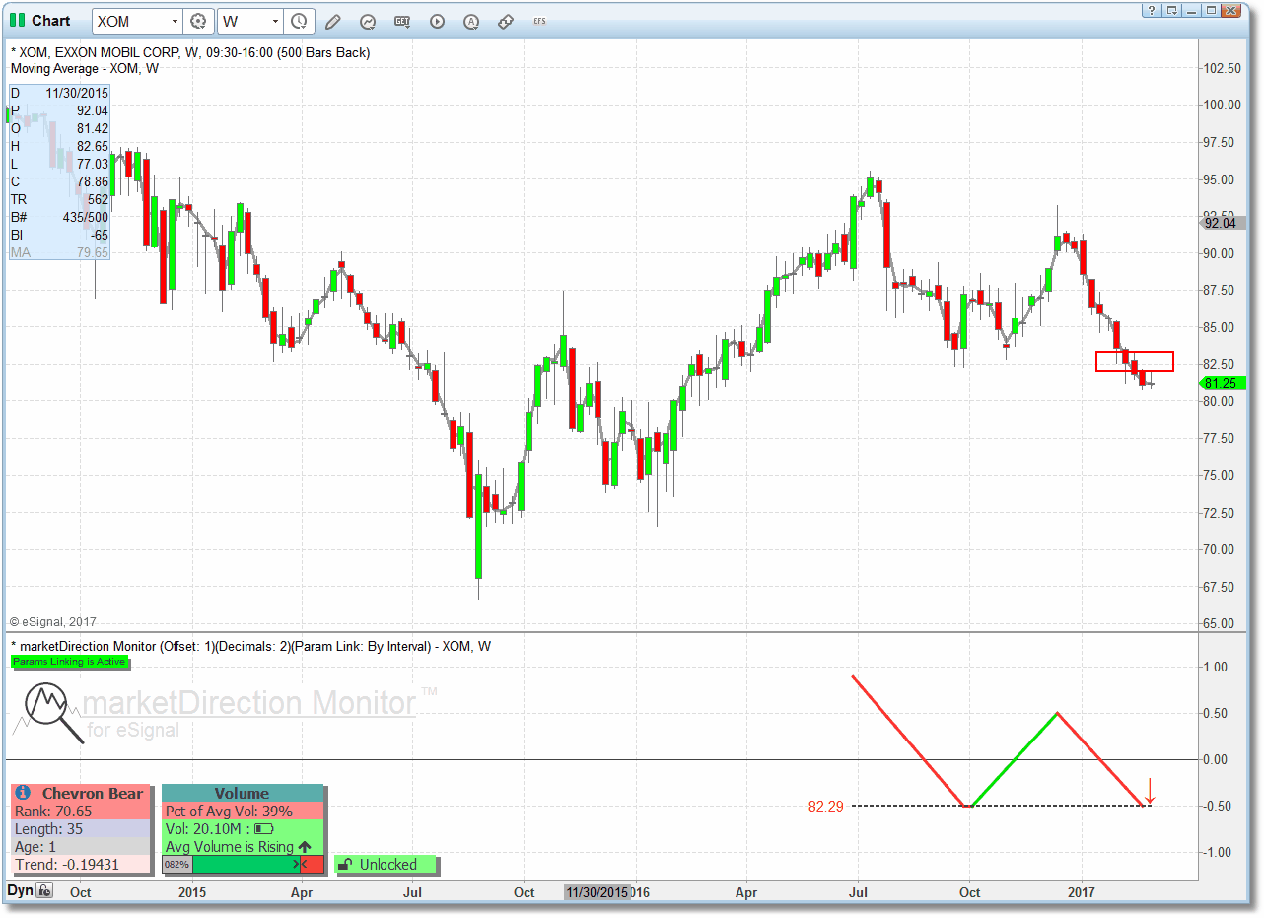Viewport: 1264px width, 918px height.
Task: Click the battery icon beside Vol 20.10M
Action: [x=264, y=829]
